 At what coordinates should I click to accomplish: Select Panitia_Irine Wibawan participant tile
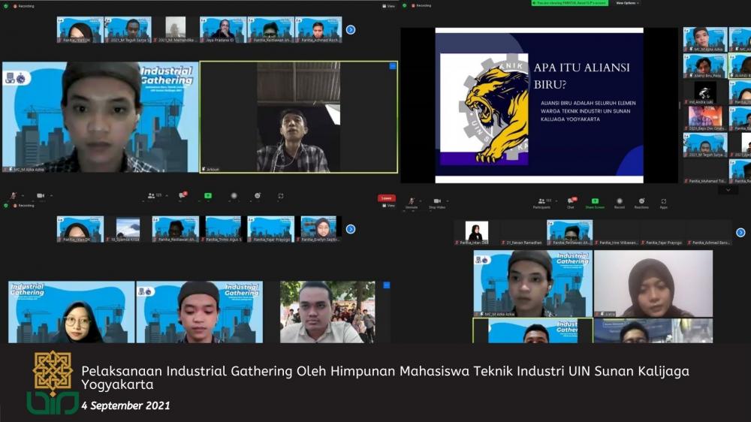617,233
